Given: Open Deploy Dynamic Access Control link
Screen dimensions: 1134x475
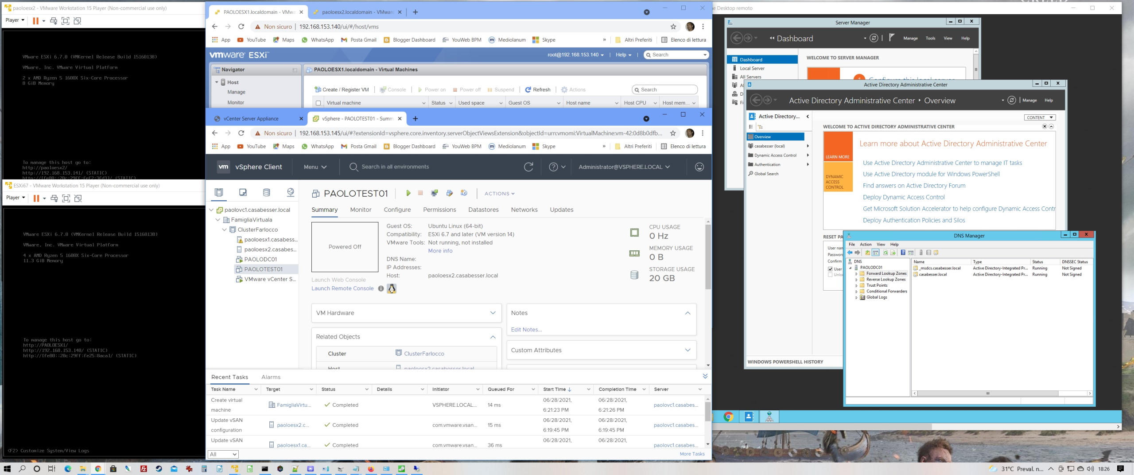Looking at the screenshot, I should click(904, 197).
